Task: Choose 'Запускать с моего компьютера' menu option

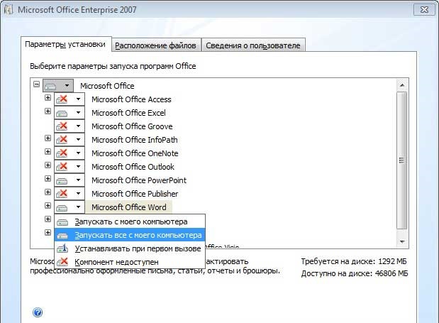Action: 130,221
